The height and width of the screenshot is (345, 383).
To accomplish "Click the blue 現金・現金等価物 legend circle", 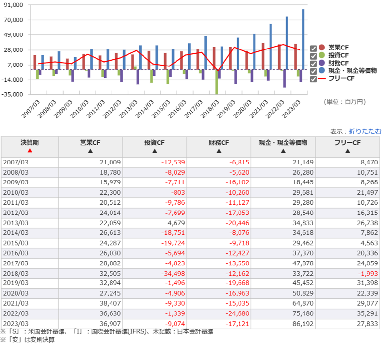I will coord(322,70).
